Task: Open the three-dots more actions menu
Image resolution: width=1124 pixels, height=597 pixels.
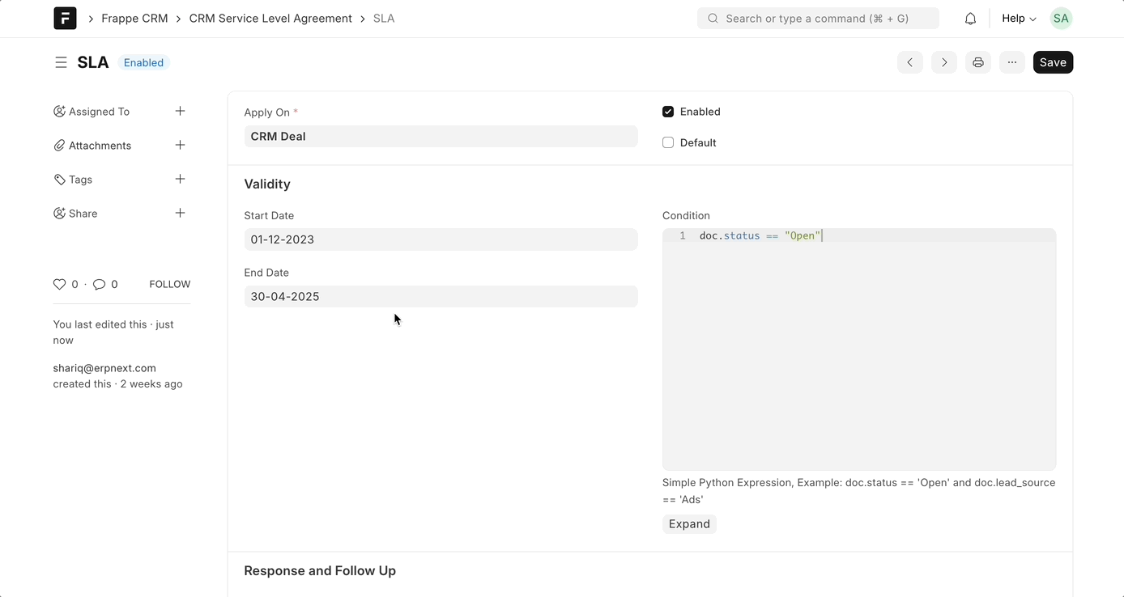Action: coord(1012,62)
